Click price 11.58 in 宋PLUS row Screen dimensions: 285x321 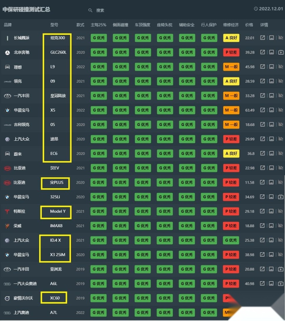pyautogui.click(x=250, y=182)
